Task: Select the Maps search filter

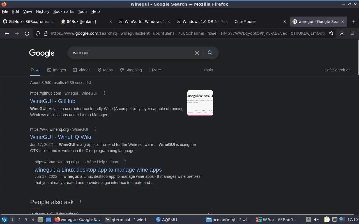Action: 105,70
